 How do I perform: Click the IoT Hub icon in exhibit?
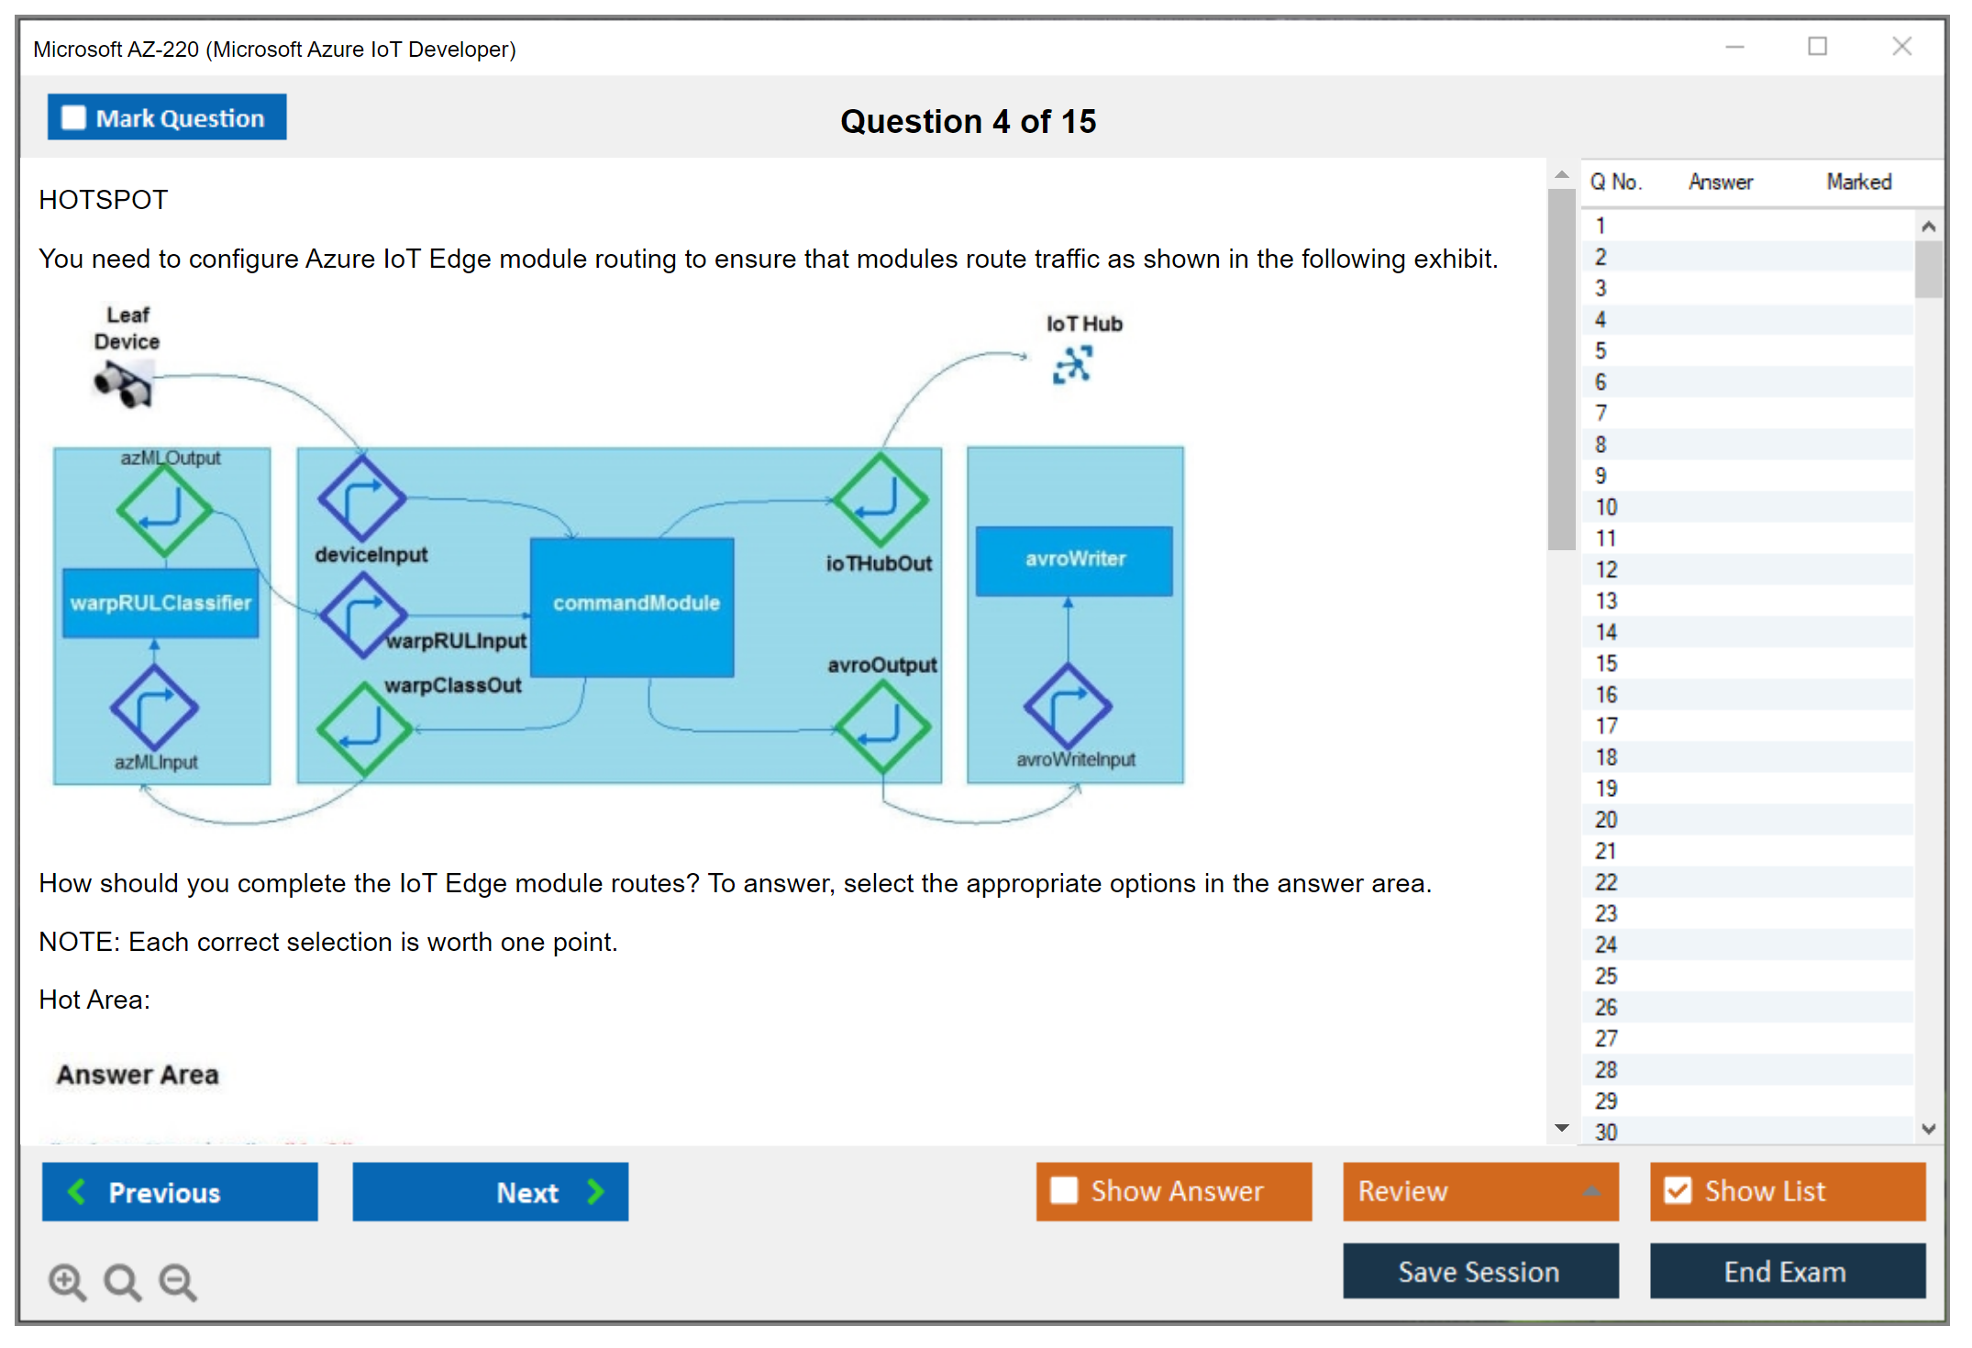(x=1072, y=364)
